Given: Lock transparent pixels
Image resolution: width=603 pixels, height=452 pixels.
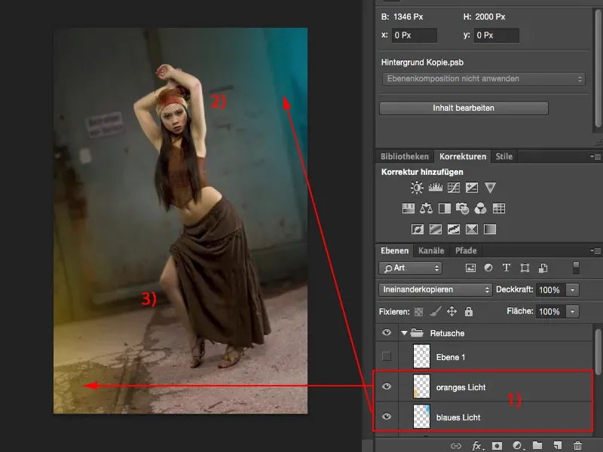Looking at the screenshot, I should [418, 312].
